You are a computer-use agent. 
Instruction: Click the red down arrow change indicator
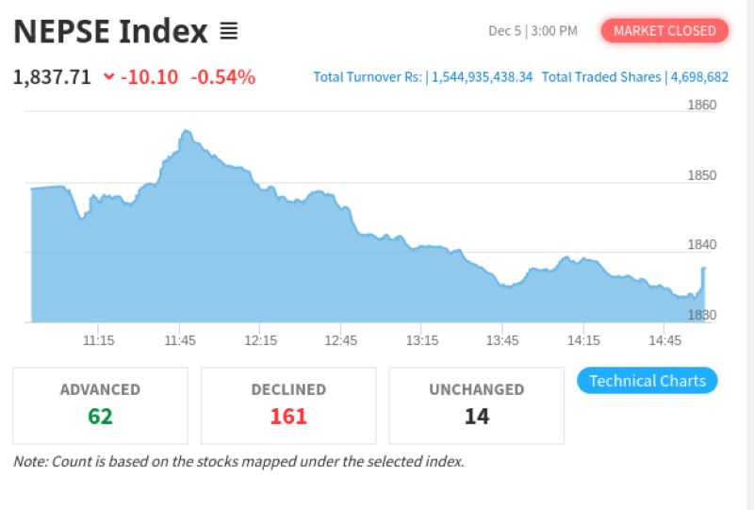(x=109, y=77)
